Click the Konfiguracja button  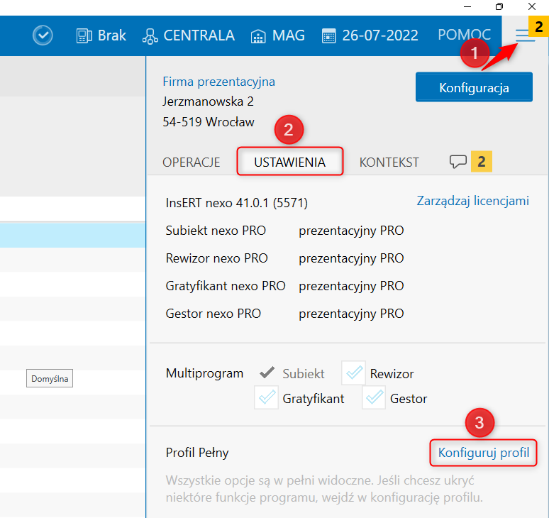pos(474,87)
